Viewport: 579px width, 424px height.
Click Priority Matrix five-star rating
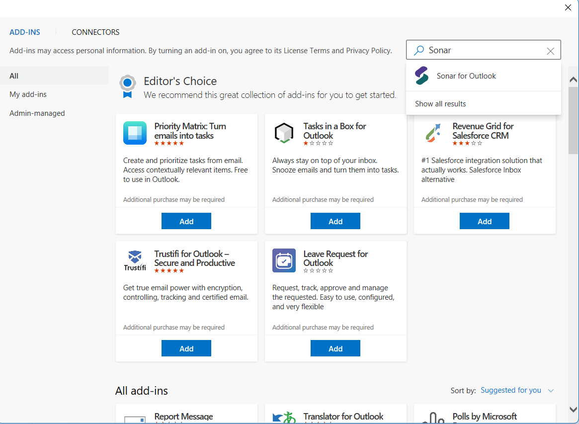click(x=169, y=143)
